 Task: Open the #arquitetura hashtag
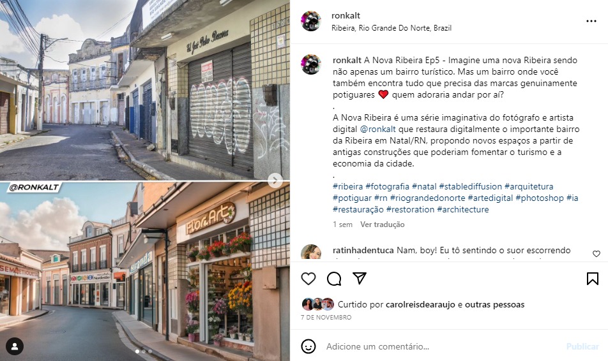(529, 186)
